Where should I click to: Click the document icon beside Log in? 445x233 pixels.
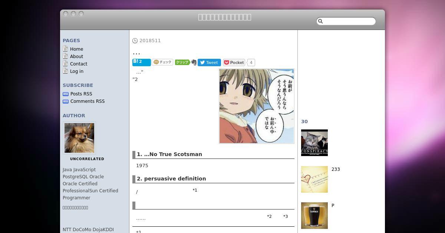pos(65,71)
